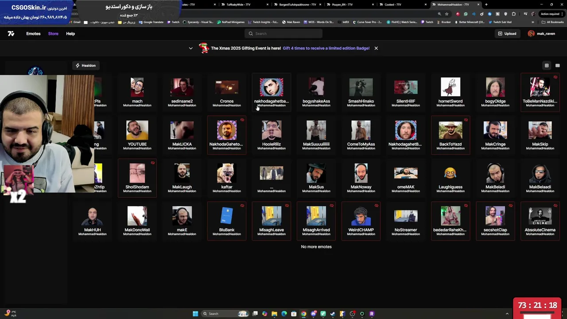Open NoPixel Minigames bookmark

pos(231,22)
